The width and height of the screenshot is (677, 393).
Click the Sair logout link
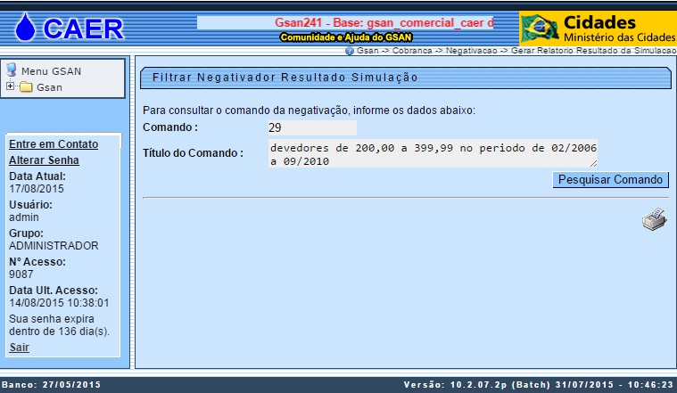[x=19, y=348]
